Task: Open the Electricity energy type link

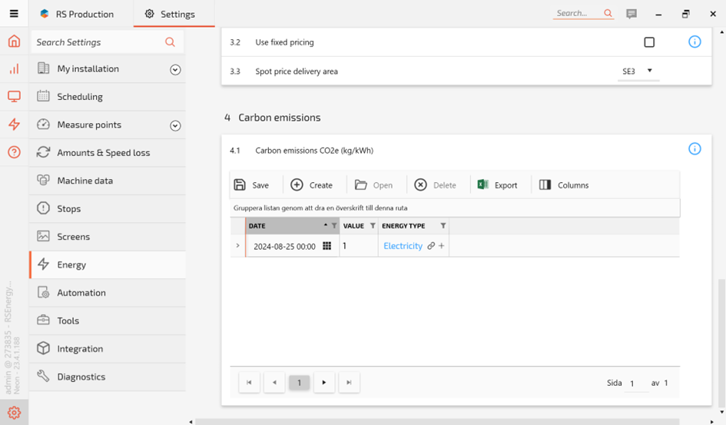Action: click(x=403, y=246)
